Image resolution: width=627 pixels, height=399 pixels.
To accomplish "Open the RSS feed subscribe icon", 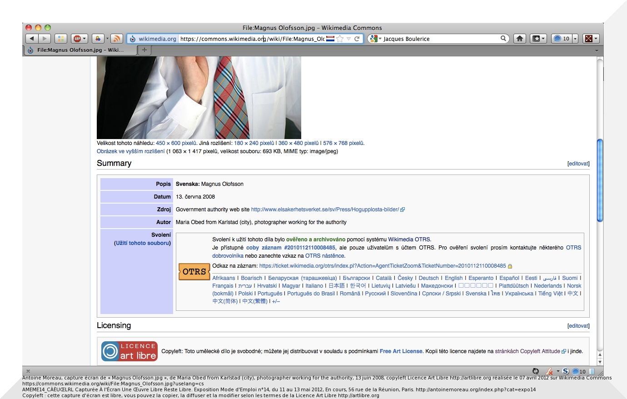I will (117, 39).
